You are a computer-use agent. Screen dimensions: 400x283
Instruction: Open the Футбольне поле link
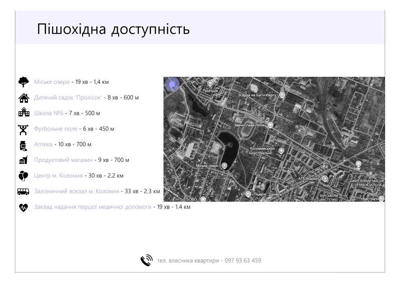coord(56,129)
